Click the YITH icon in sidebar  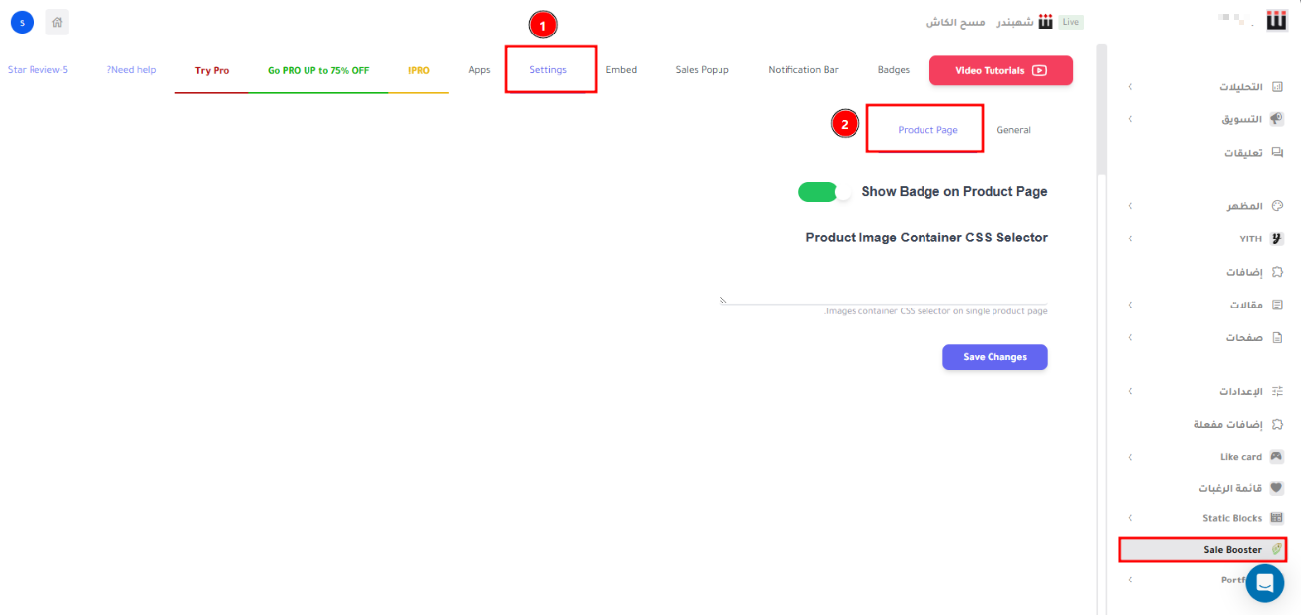point(1277,239)
